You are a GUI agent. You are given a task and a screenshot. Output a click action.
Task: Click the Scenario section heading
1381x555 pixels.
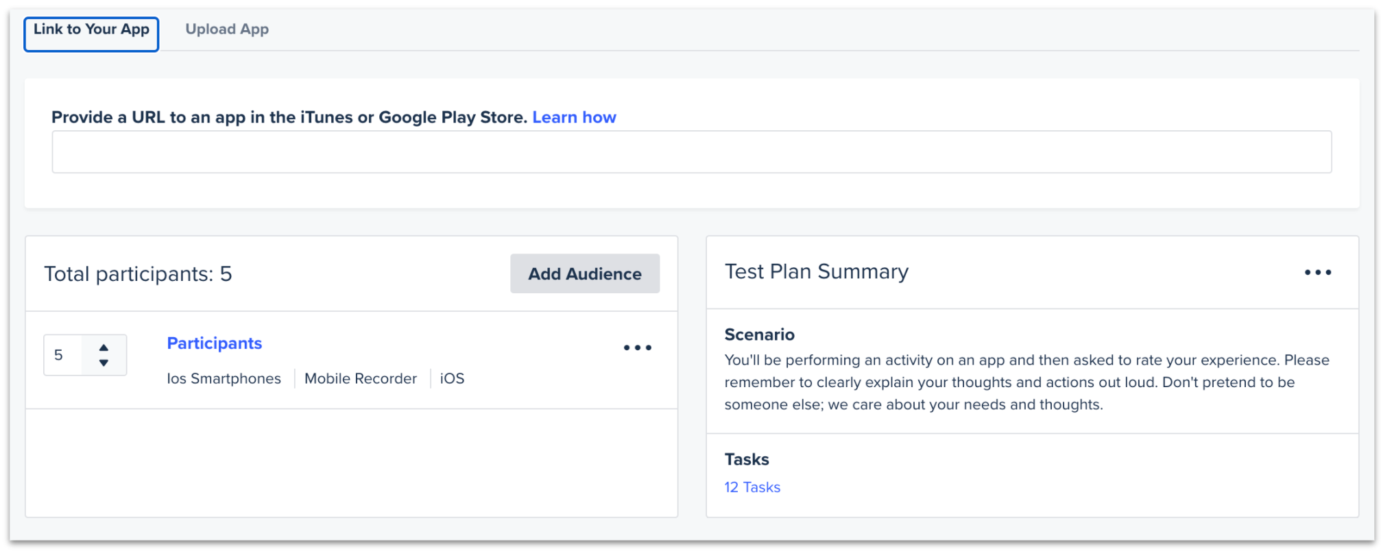[759, 335]
